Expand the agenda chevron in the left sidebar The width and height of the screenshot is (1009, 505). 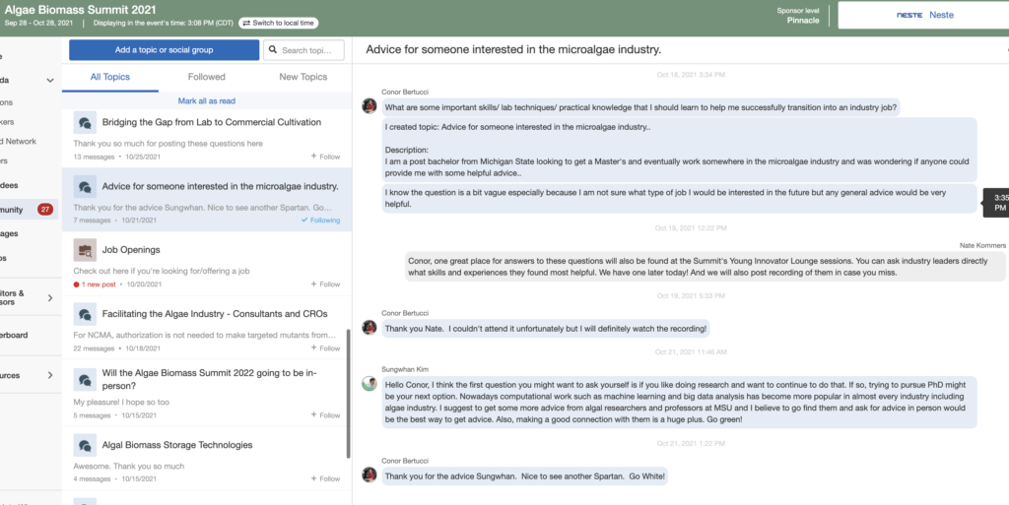(x=50, y=81)
